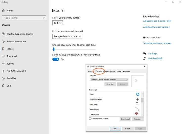182x134 pixels.
Task: Open the primary button dropdown
Action: pos(57,23)
